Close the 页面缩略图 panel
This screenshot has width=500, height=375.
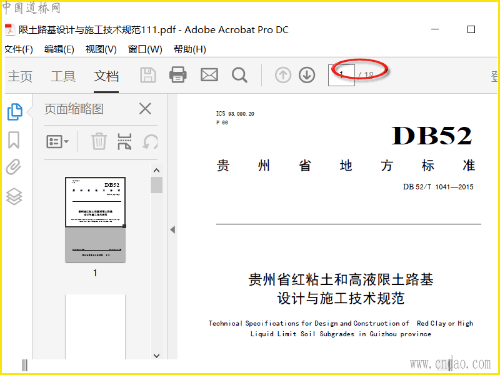point(145,109)
